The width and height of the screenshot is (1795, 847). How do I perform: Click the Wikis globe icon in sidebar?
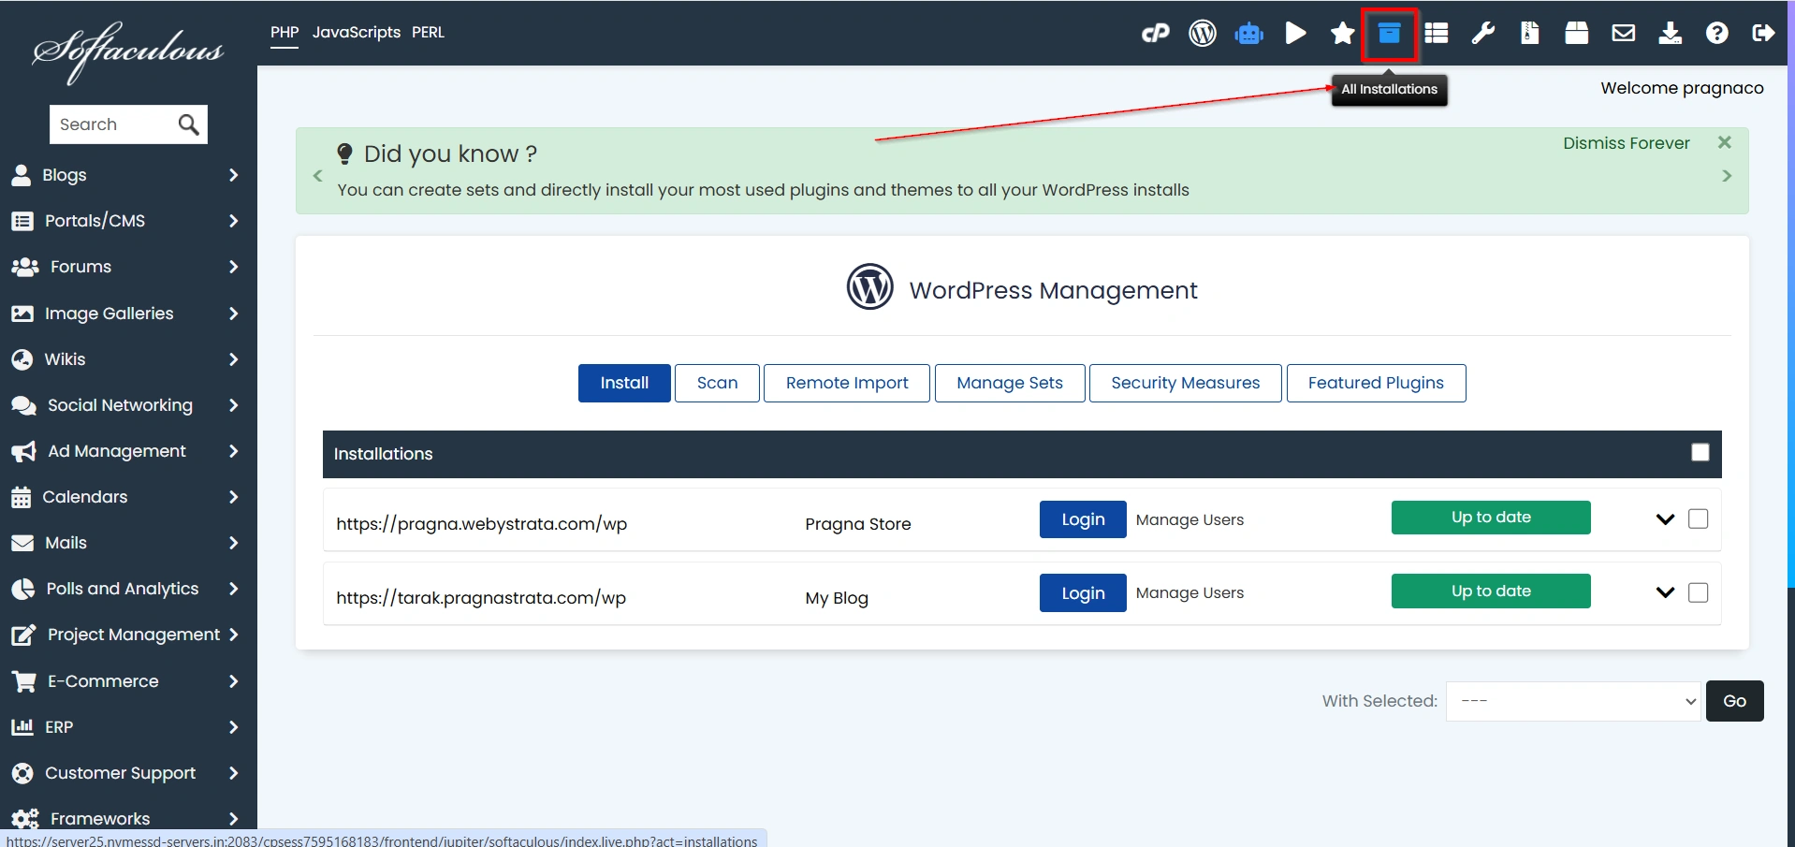22,359
